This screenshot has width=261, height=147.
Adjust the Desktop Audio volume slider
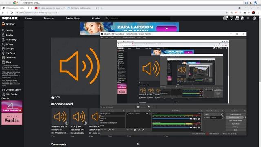click(x=172, y=127)
